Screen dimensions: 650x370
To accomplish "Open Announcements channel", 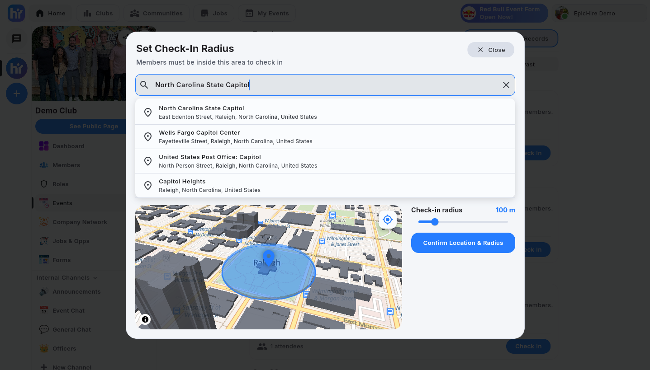I will [x=76, y=291].
